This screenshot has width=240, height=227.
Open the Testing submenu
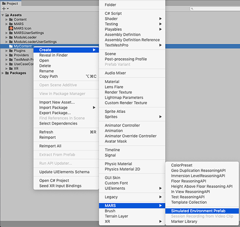click(132, 24)
